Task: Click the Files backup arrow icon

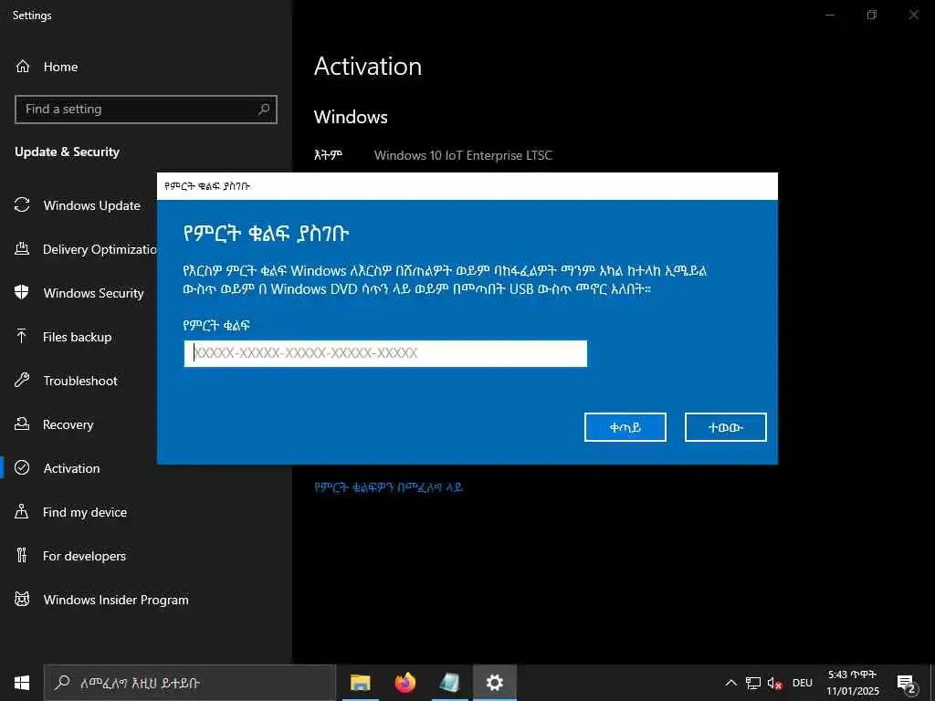Action: pyautogui.click(x=22, y=337)
